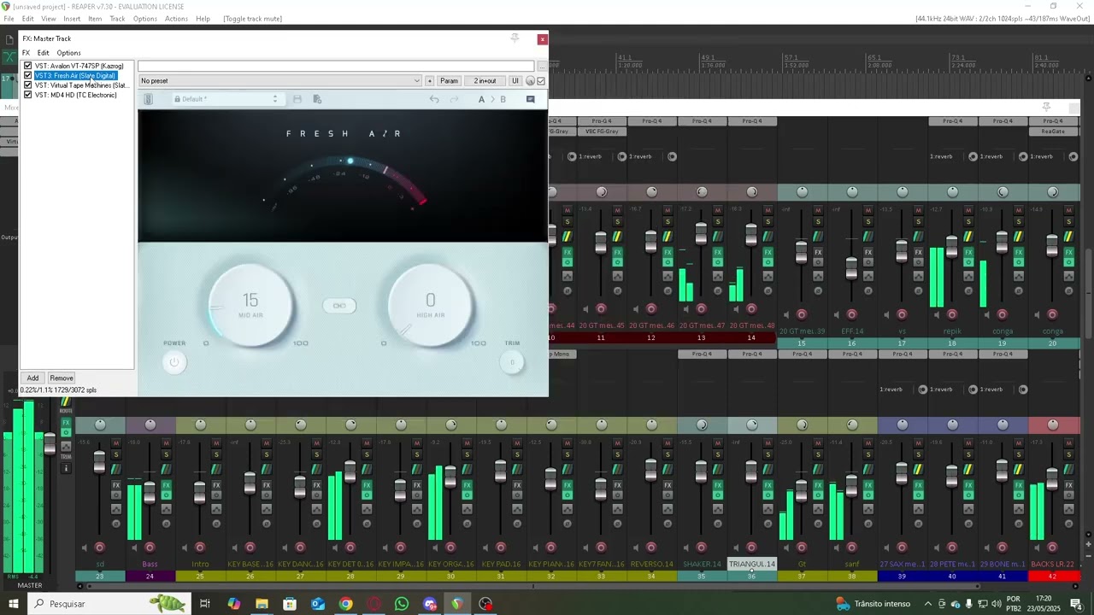
Task: Click the Add button in FX chain
Action: [32, 378]
